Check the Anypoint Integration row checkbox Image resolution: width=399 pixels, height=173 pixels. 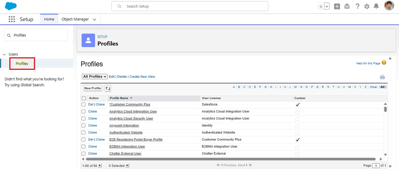pyautogui.click(x=84, y=126)
